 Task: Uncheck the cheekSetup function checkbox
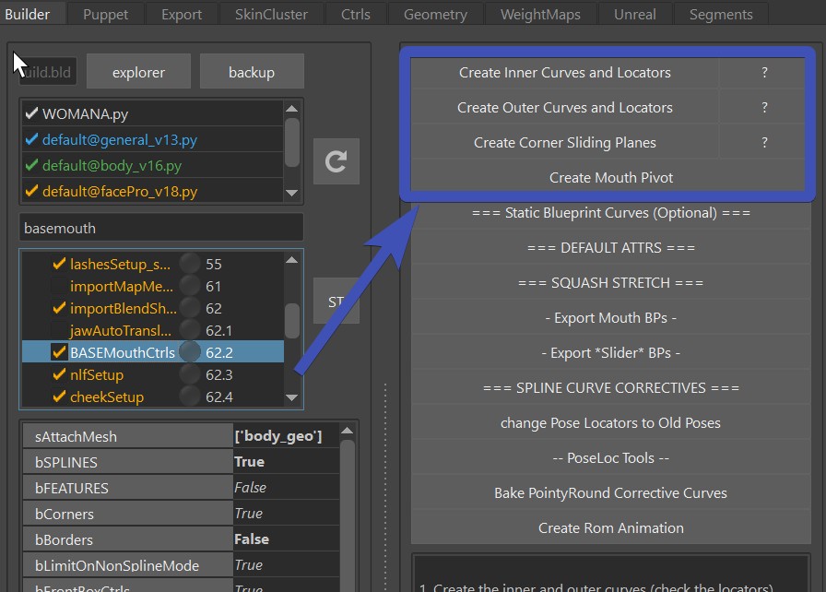click(59, 397)
